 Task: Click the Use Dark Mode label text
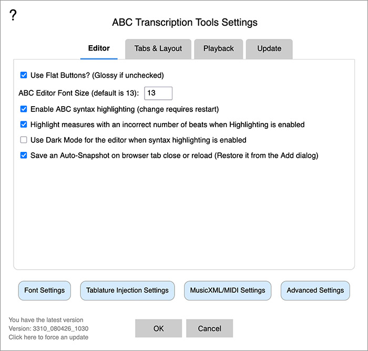click(138, 140)
